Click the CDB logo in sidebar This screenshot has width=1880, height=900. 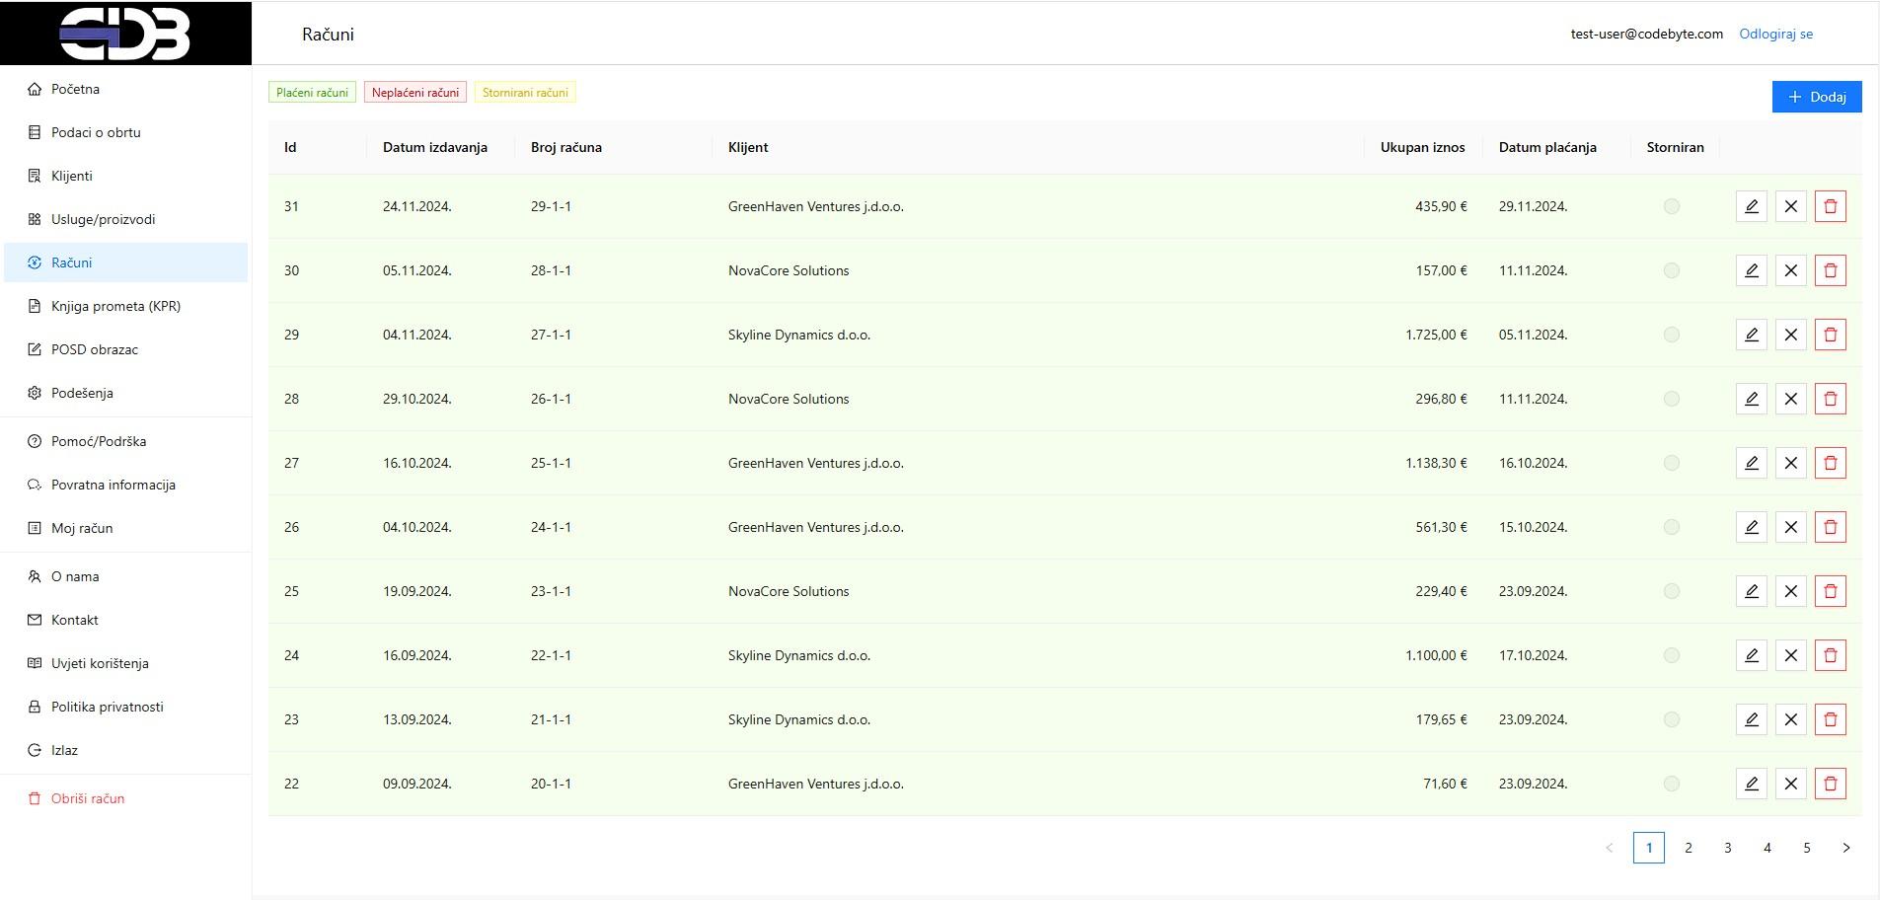pos(125,34)
